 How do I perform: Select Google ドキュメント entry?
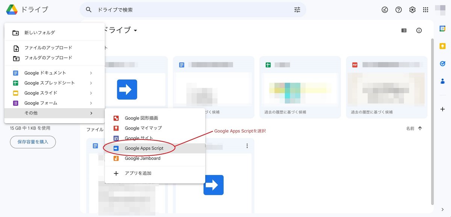pyautogui.click(x=54, y=73)
